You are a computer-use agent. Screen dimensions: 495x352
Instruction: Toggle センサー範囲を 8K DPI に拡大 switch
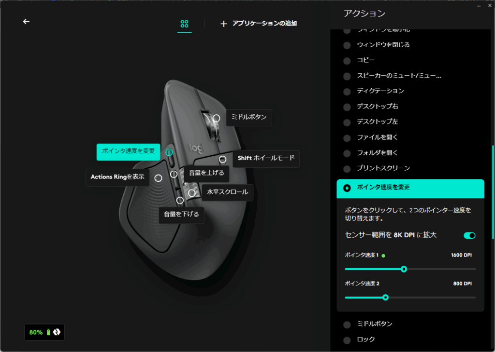[x=469, y=235]
